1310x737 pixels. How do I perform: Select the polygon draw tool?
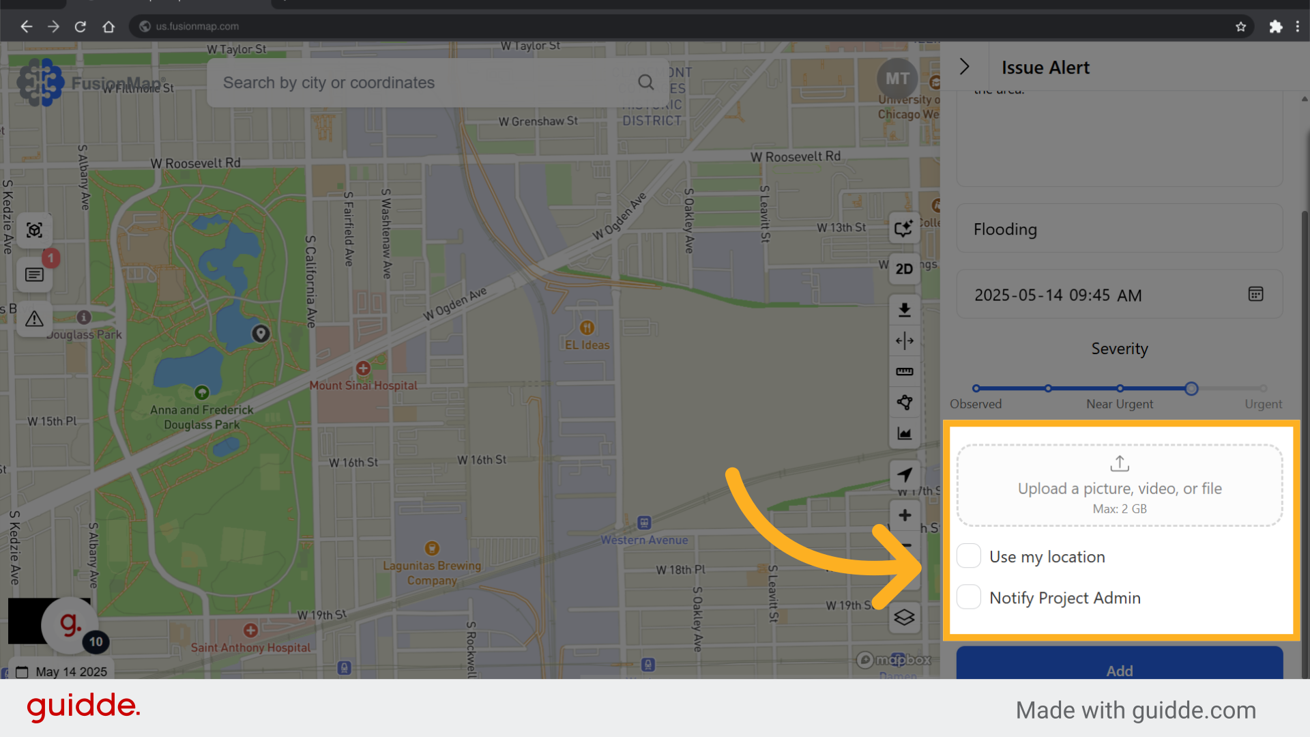[904, 403]
